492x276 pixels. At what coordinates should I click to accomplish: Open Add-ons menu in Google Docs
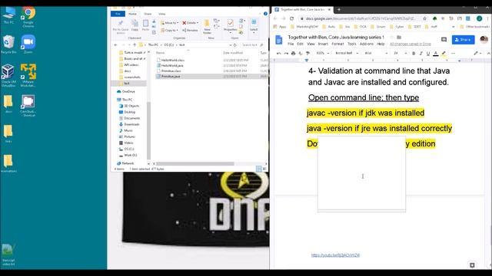pyautogui.click(x=366, y=44)
